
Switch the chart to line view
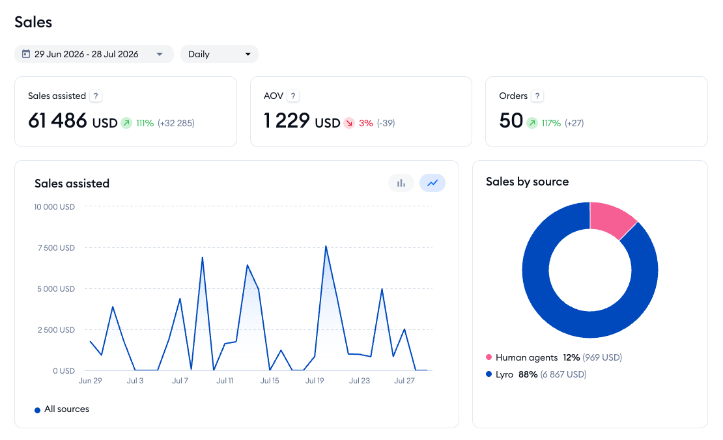pos(432,183)
